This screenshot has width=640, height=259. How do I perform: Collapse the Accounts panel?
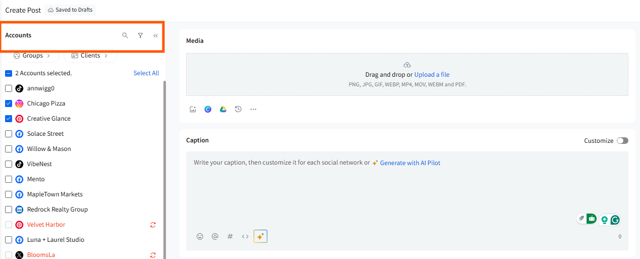155,35
